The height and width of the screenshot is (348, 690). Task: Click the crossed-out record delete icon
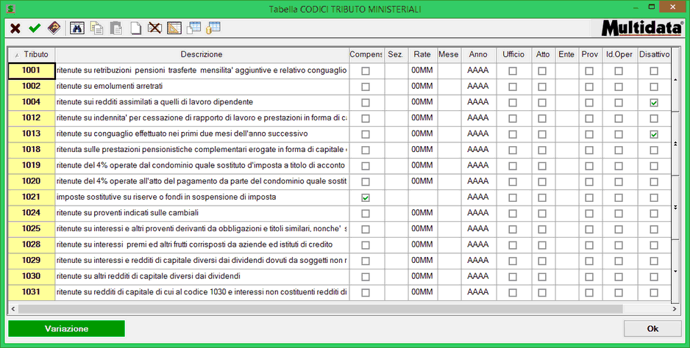(x=154, y=28)
